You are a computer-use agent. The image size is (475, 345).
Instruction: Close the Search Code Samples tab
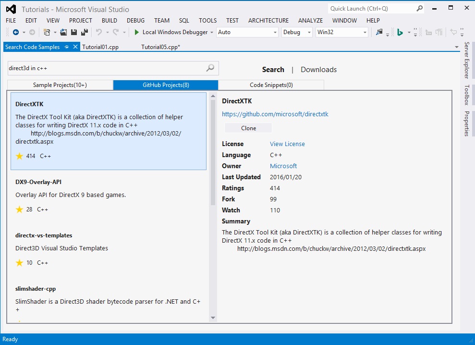click(75, 47)
